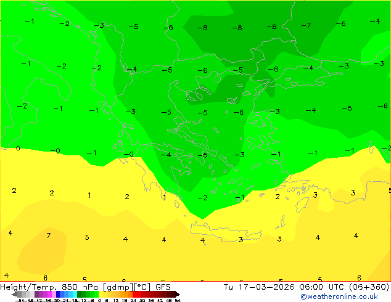Click the Height/Temp. 850 hPa title text
This screenshot has height=302, width=391.
pos(49,287)
